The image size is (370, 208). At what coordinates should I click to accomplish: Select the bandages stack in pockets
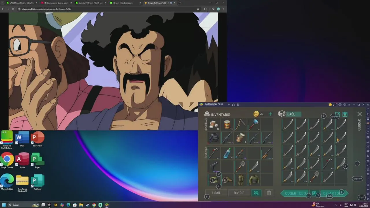[x=214, y=125]
